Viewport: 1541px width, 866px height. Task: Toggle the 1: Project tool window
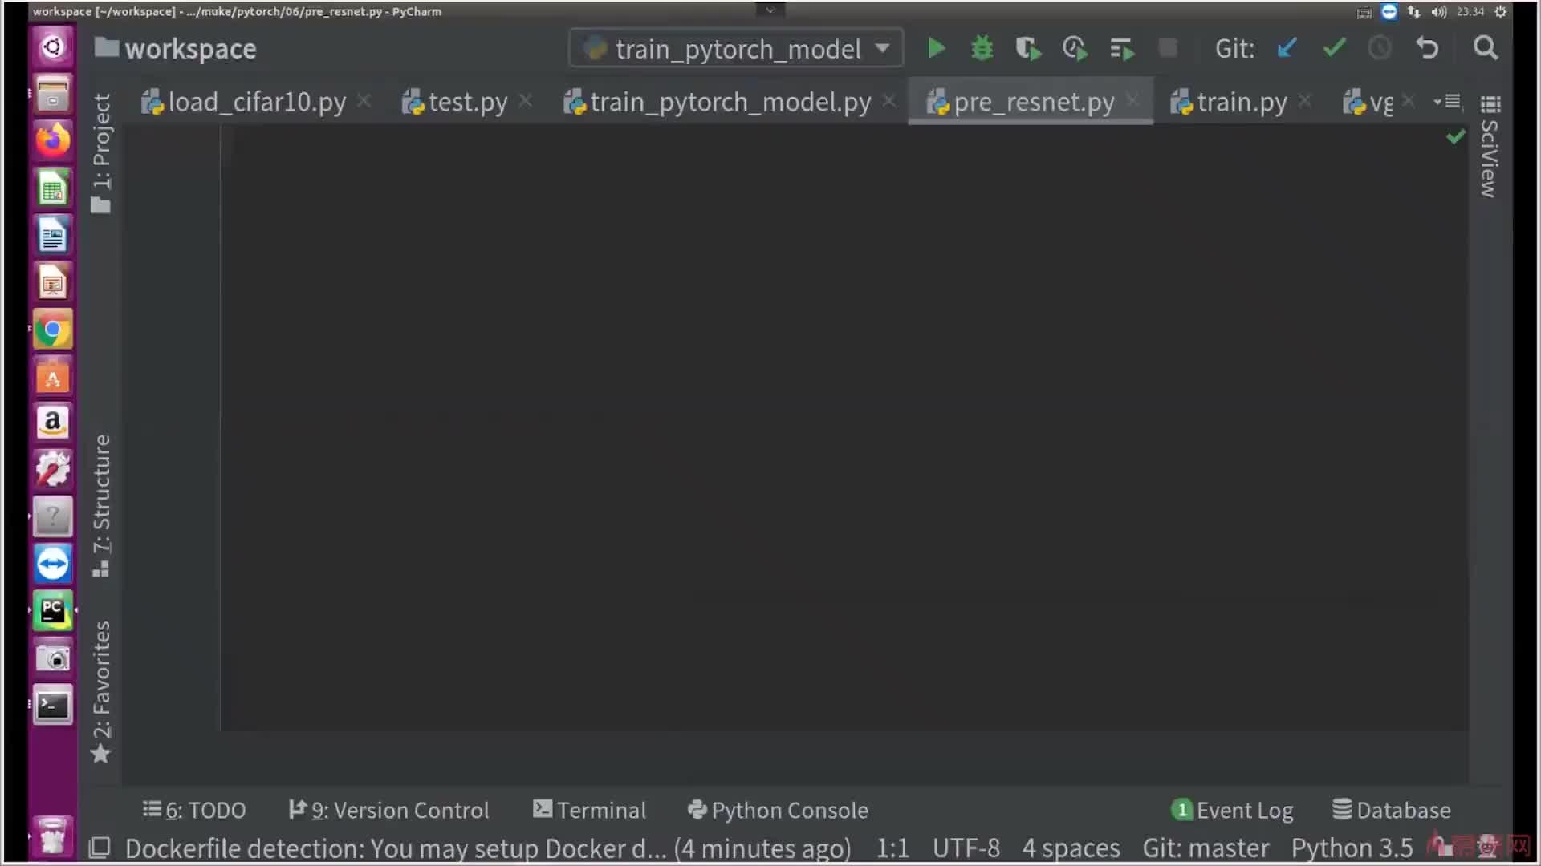[x=101, y=153]
